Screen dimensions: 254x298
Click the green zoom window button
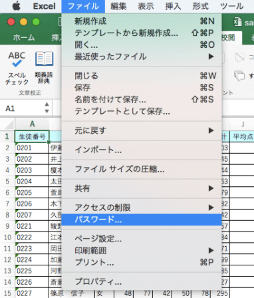pos(36,22)
